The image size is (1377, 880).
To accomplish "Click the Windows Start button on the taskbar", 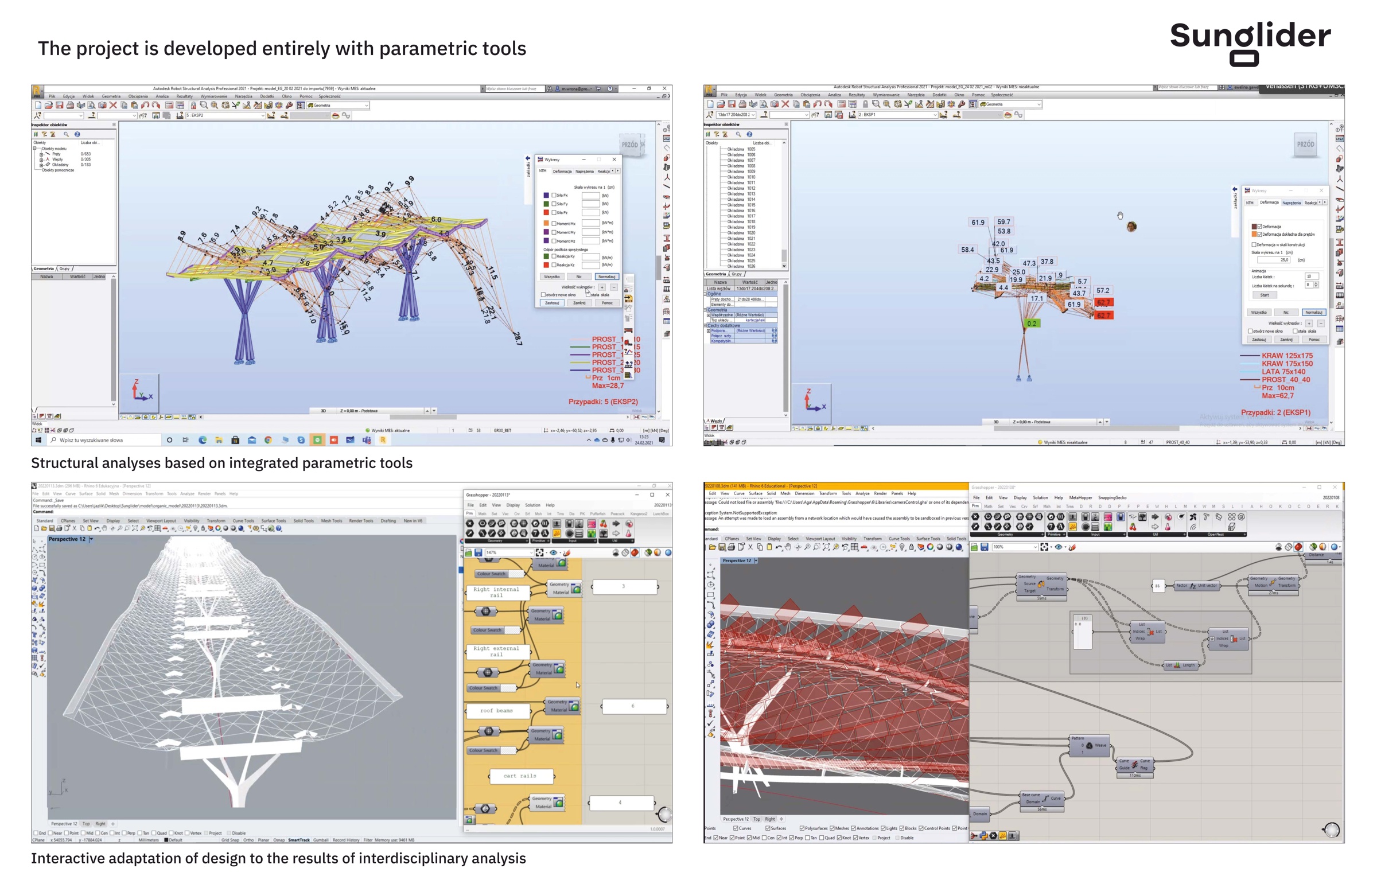I will (38, 441).
